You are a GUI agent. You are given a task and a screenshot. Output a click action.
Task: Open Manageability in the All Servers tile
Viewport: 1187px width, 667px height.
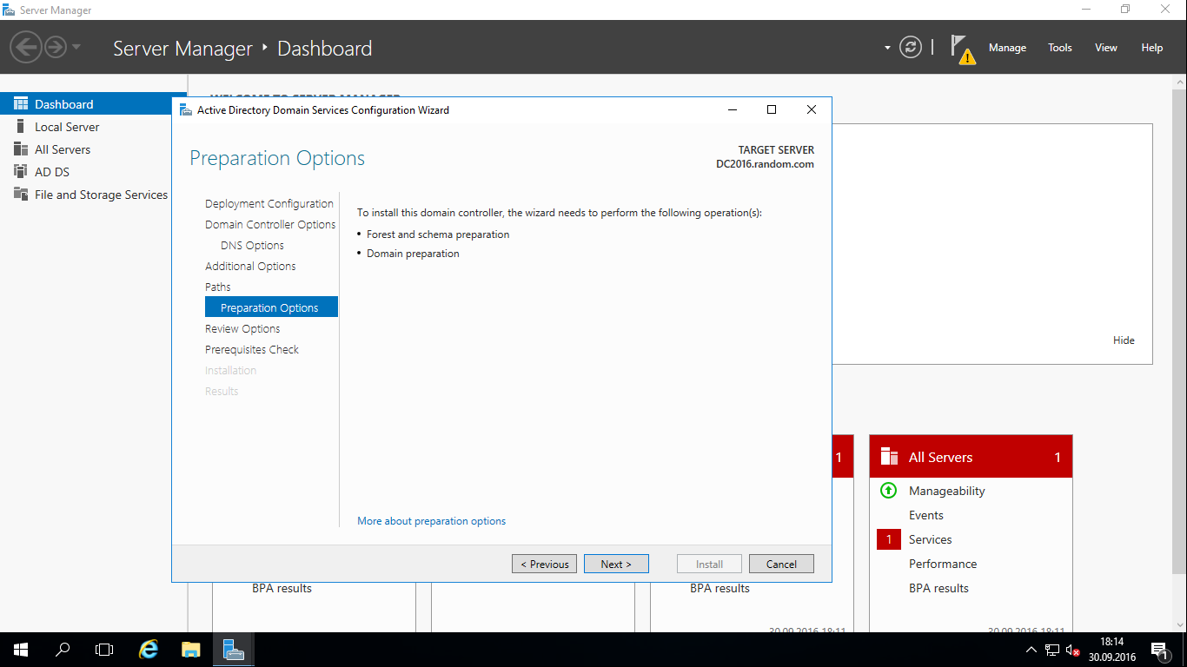click(x=946, y=491)
